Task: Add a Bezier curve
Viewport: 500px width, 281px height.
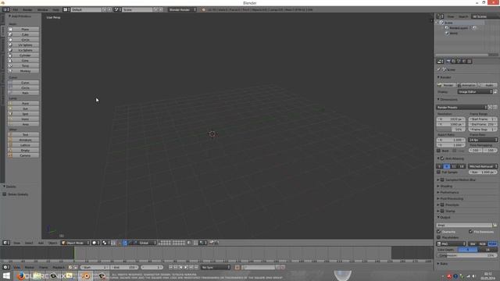Action: [x=23, y=83]
